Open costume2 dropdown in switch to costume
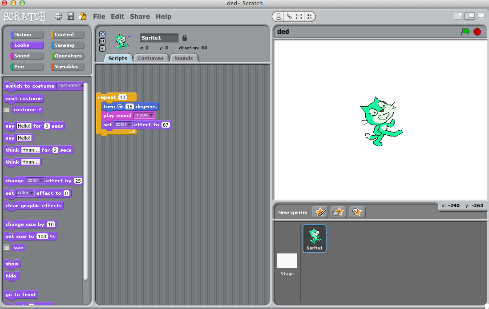The image size is (489, 309). tap(70, 86)
